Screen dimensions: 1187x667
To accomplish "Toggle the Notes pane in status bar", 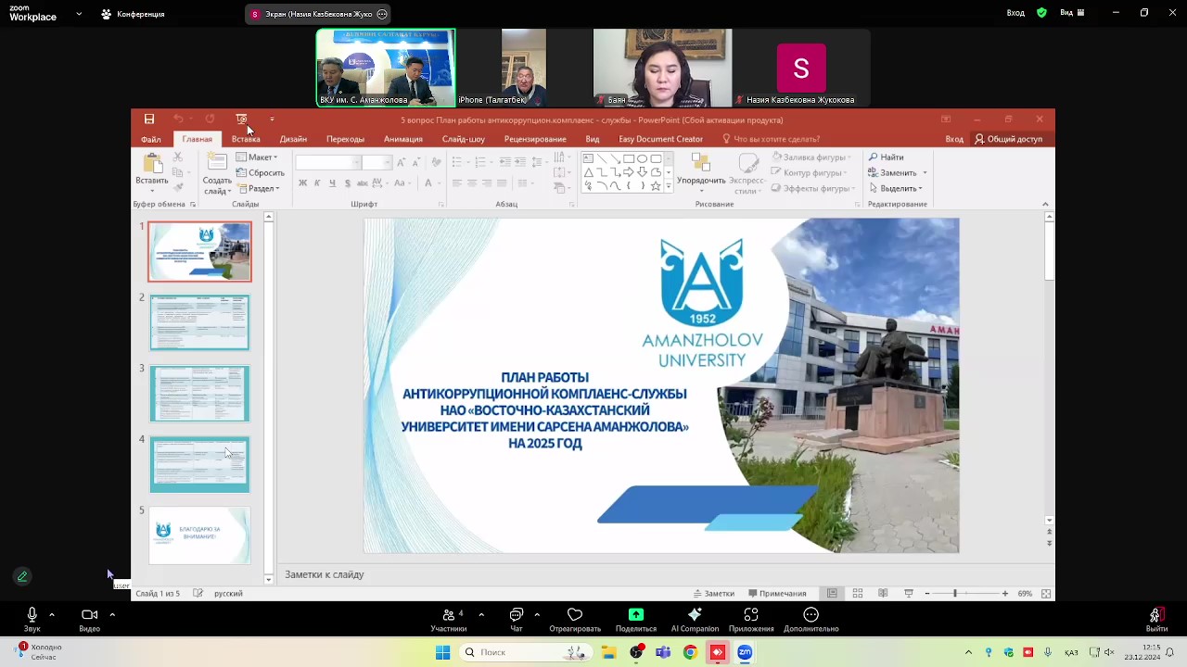I will [x=713, y=593].
